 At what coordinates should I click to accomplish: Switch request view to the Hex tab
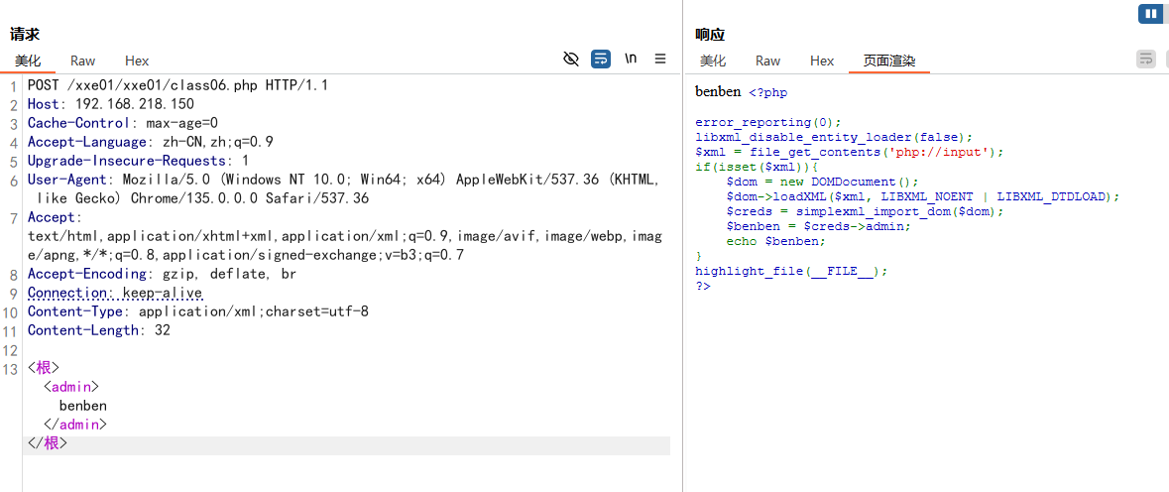(x=137, y=61)
